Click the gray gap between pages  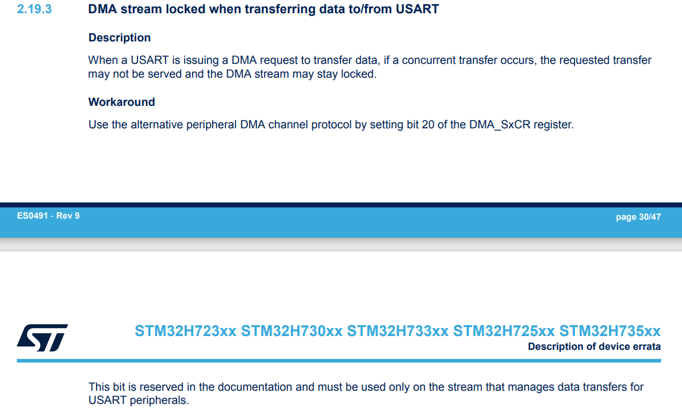[x=341, y=245]
